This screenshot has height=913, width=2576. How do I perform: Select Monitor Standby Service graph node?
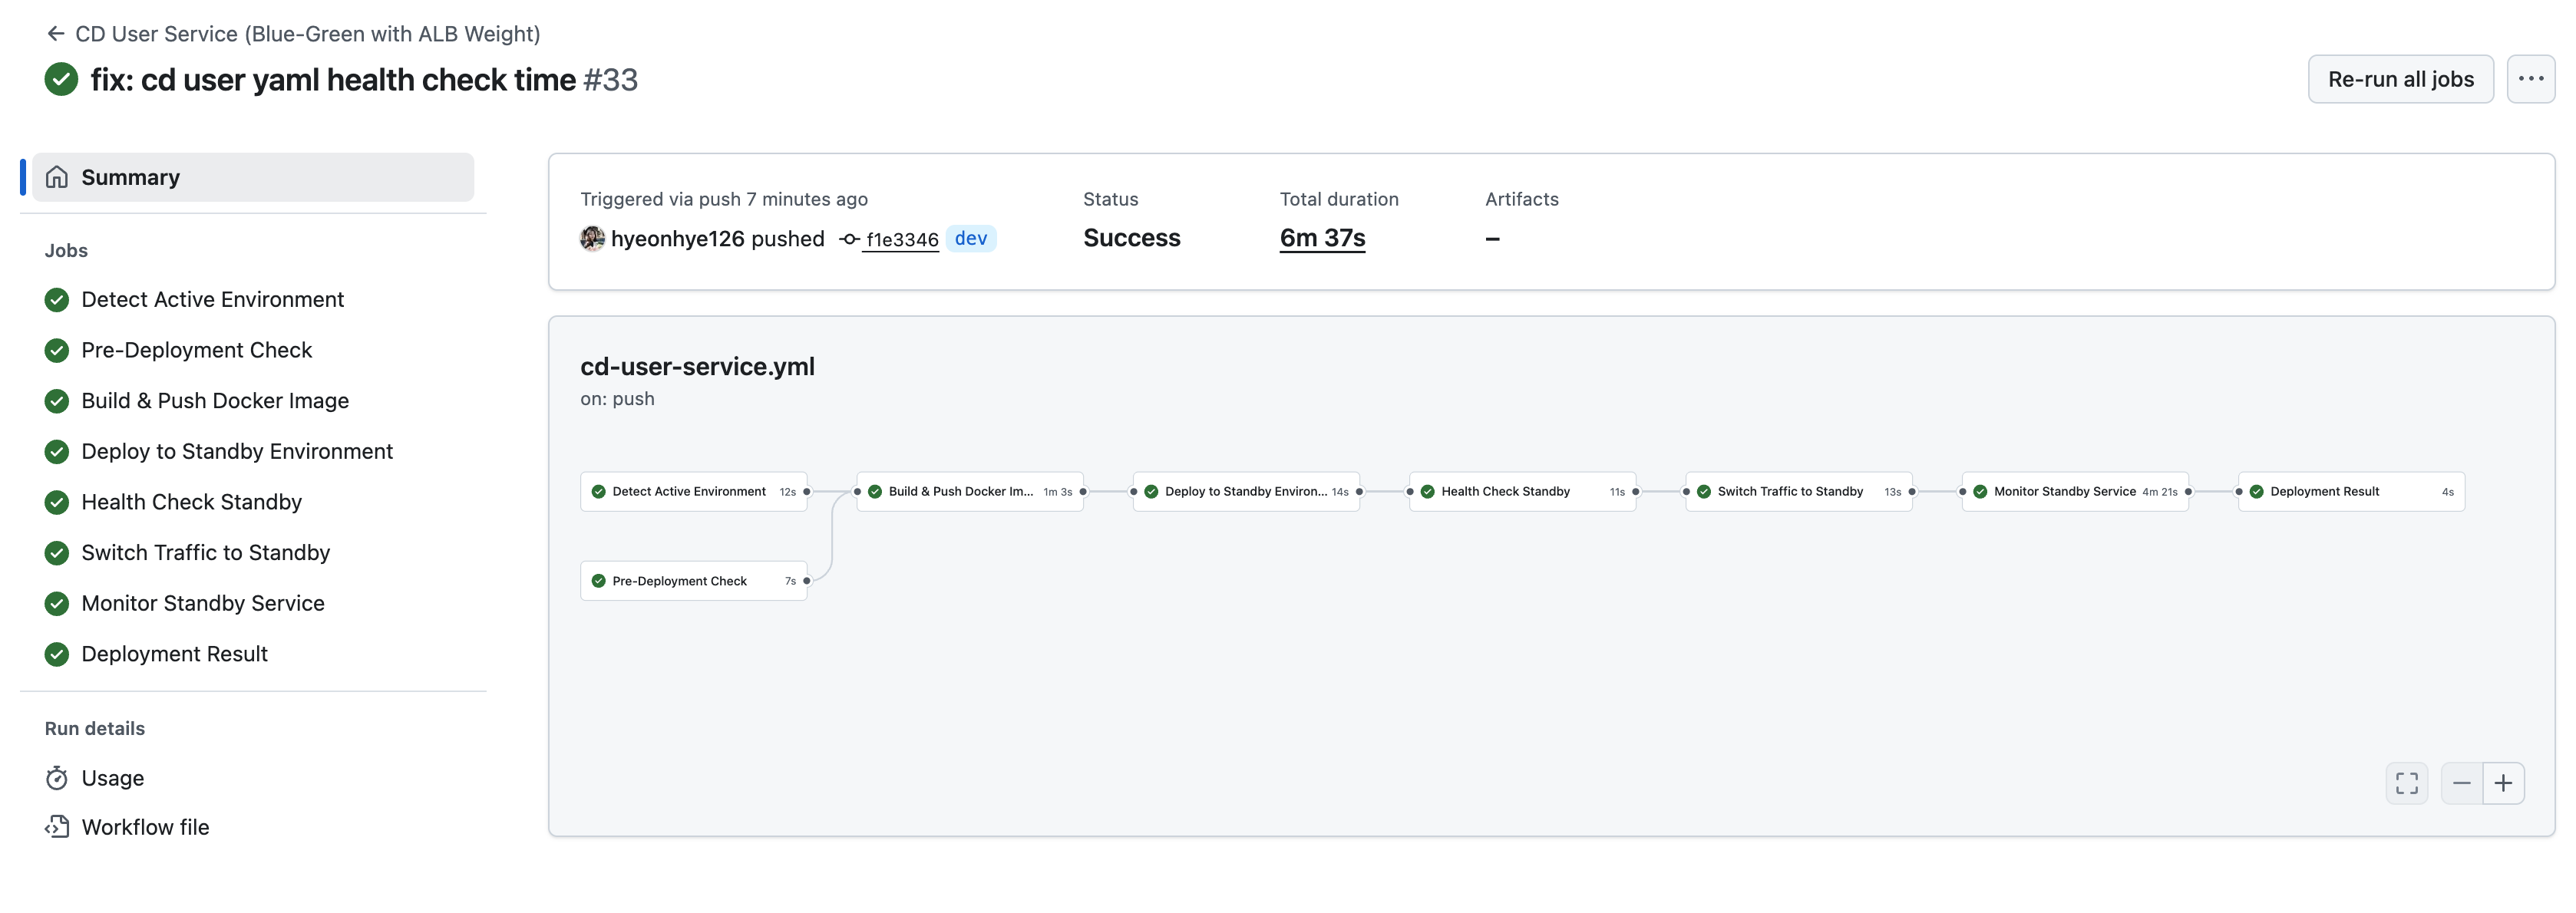click(x=2074, y=491)
